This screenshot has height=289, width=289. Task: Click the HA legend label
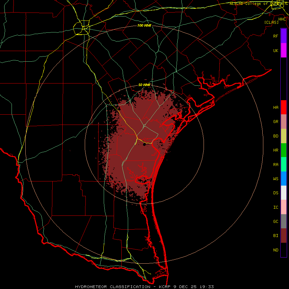[276, 108]
